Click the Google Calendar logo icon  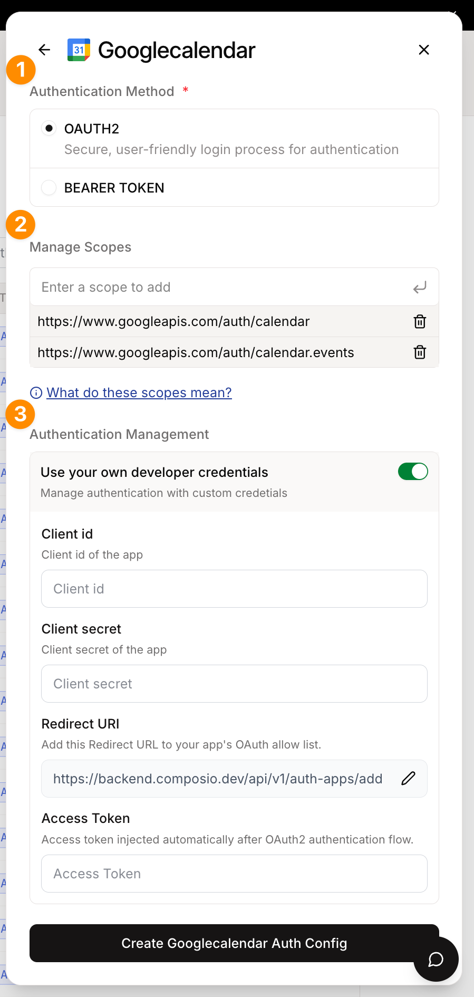coord(79,50)
